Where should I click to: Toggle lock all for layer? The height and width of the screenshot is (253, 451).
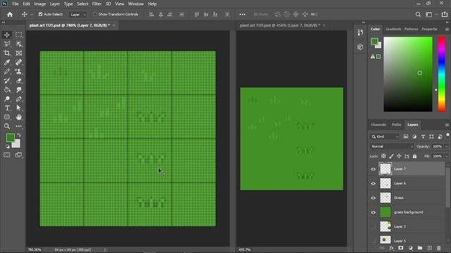[x=414, y=156]
